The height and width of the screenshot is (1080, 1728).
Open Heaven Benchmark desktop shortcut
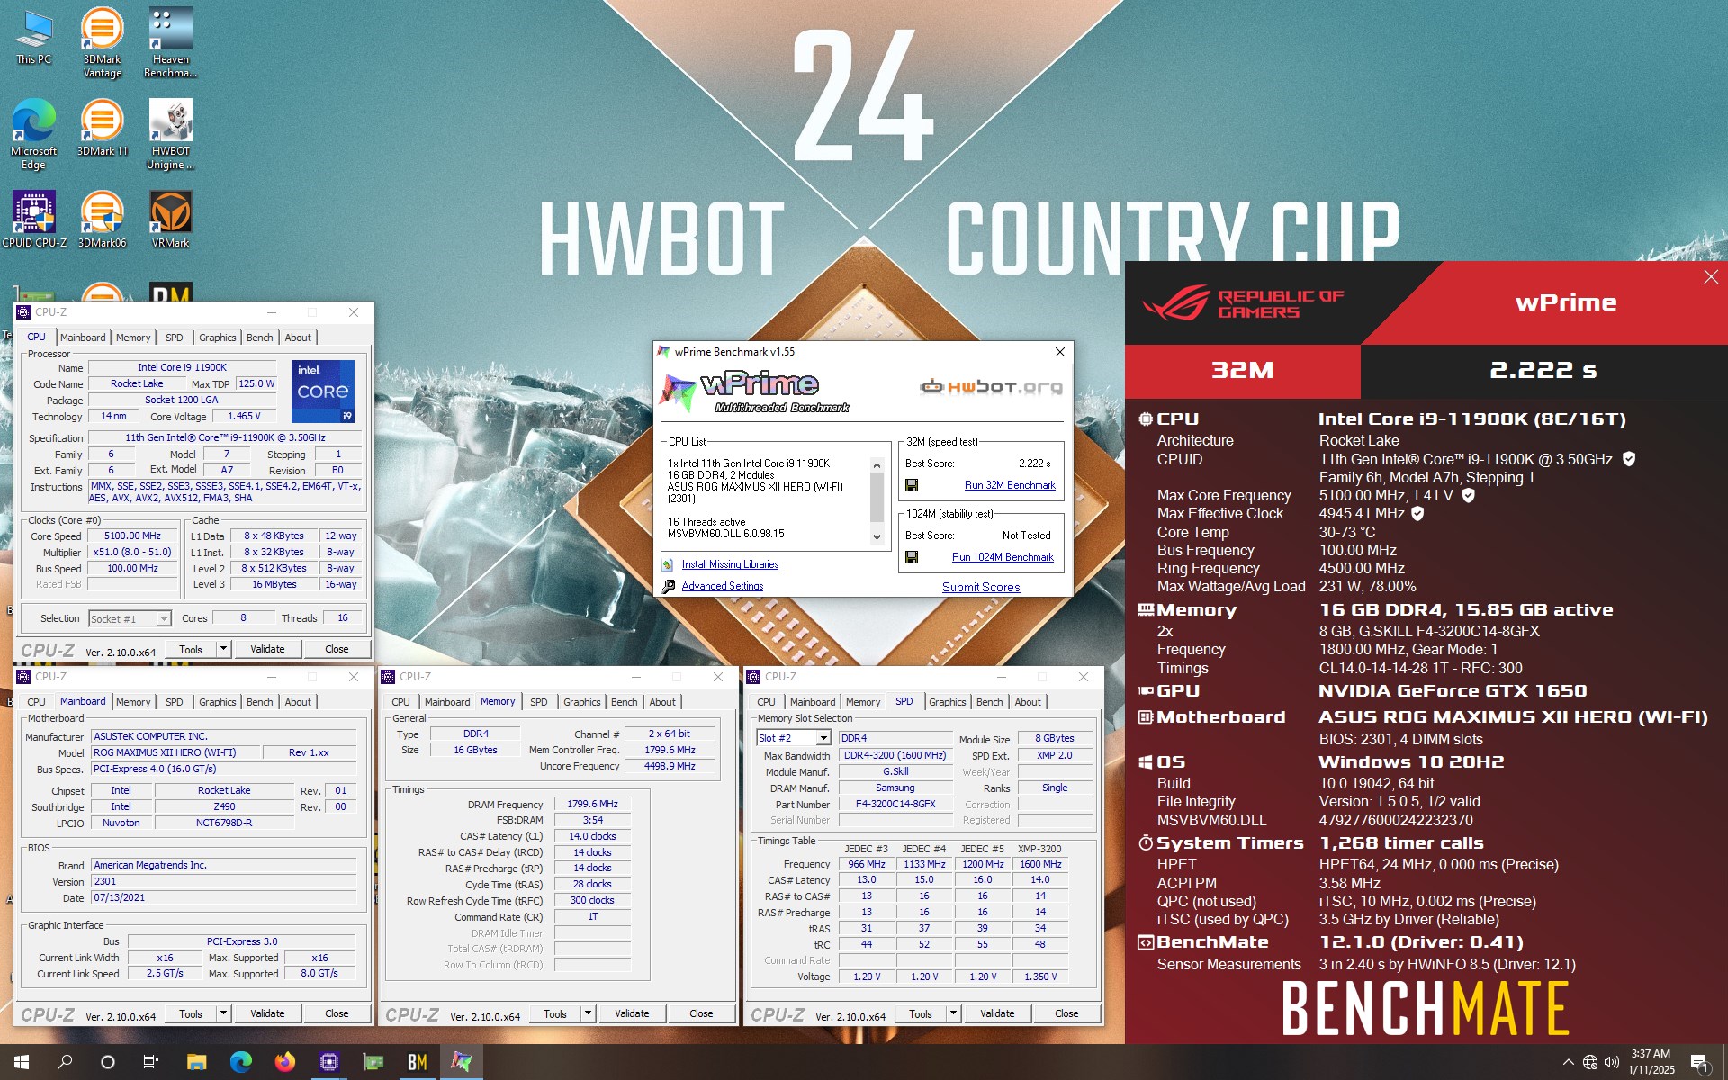(x=170, y=42)
